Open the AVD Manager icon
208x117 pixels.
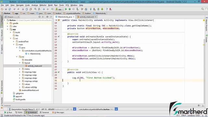95,9
